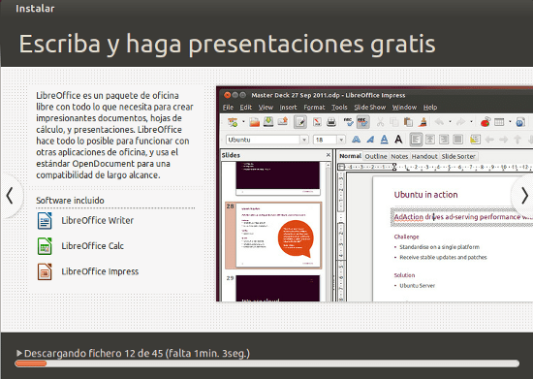The image size is (533, 379).
Task: Click the print icon in Impress toolbar
Action: [331, 122]
